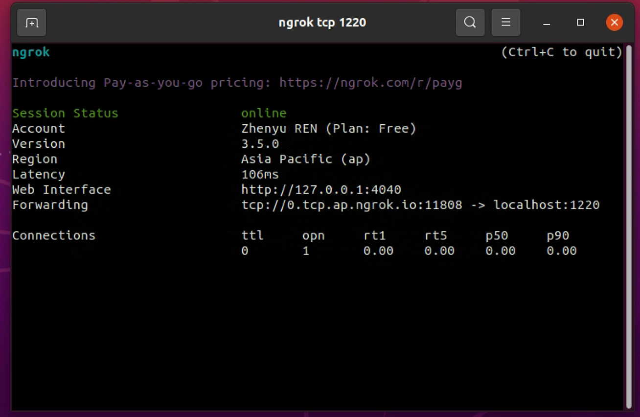Click the "ngrok" heading text
The image size is (640, 417).
(x=31, y=52)
